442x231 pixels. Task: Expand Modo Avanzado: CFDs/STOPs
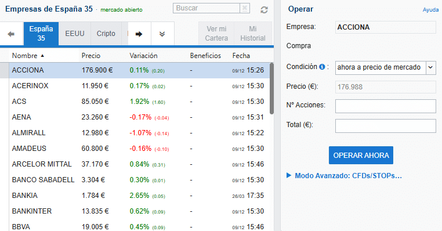[x=348, y=176]
